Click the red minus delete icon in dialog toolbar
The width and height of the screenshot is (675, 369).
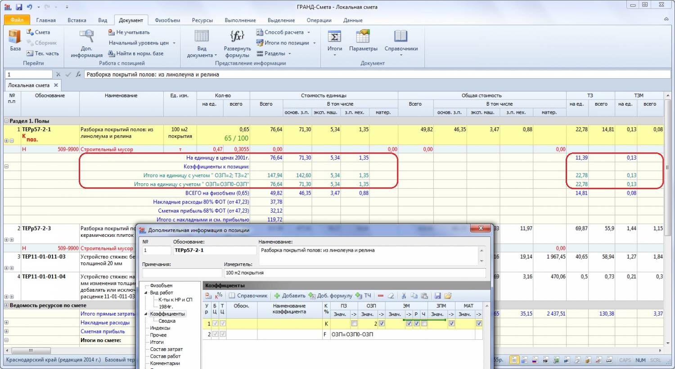coord(381,296)
